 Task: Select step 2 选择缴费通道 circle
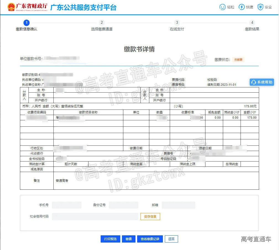coord(102,23)
